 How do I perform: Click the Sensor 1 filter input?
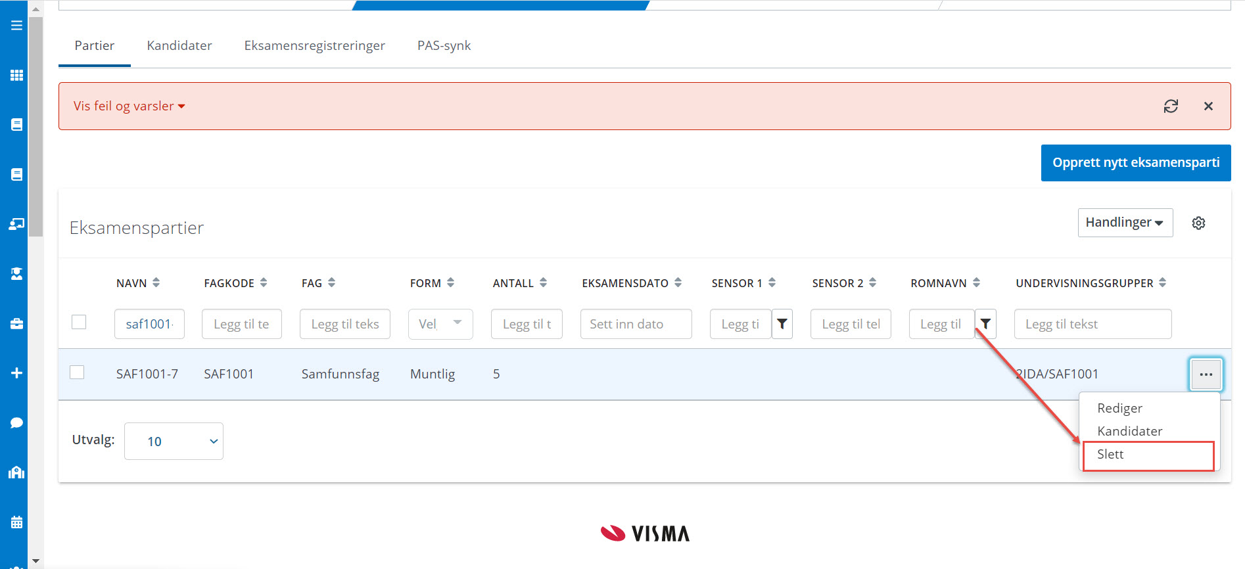pyautogui.click(x=740, y=324)
